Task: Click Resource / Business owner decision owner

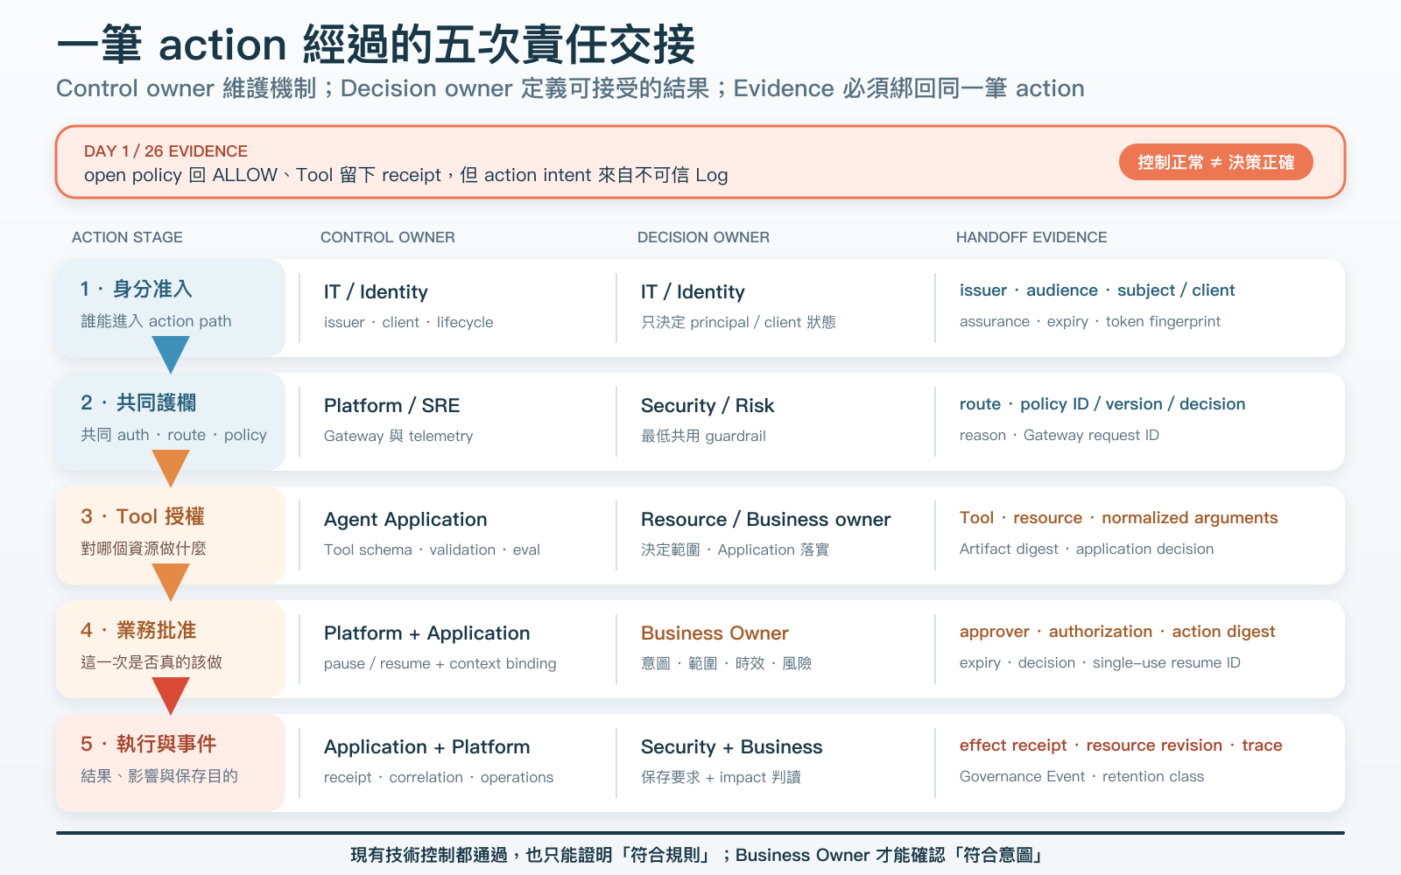Action: tap(765, 520)
